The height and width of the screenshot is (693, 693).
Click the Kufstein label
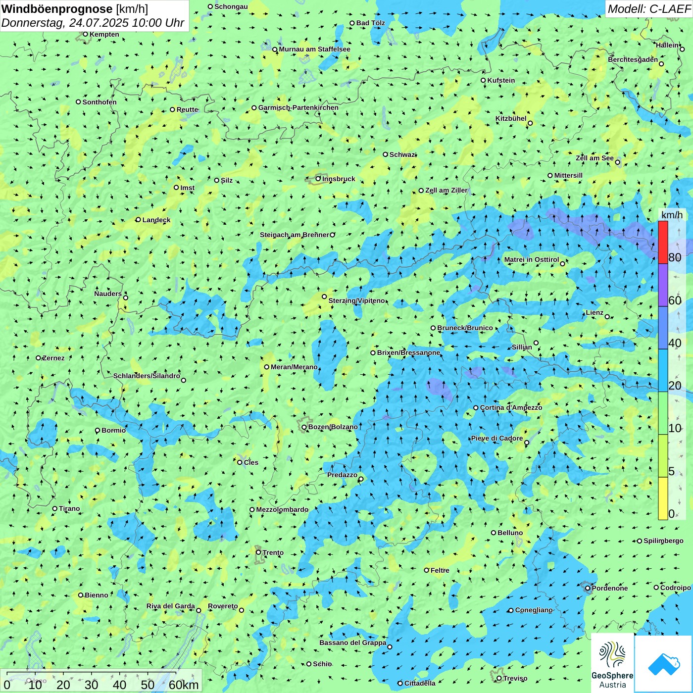501,80
